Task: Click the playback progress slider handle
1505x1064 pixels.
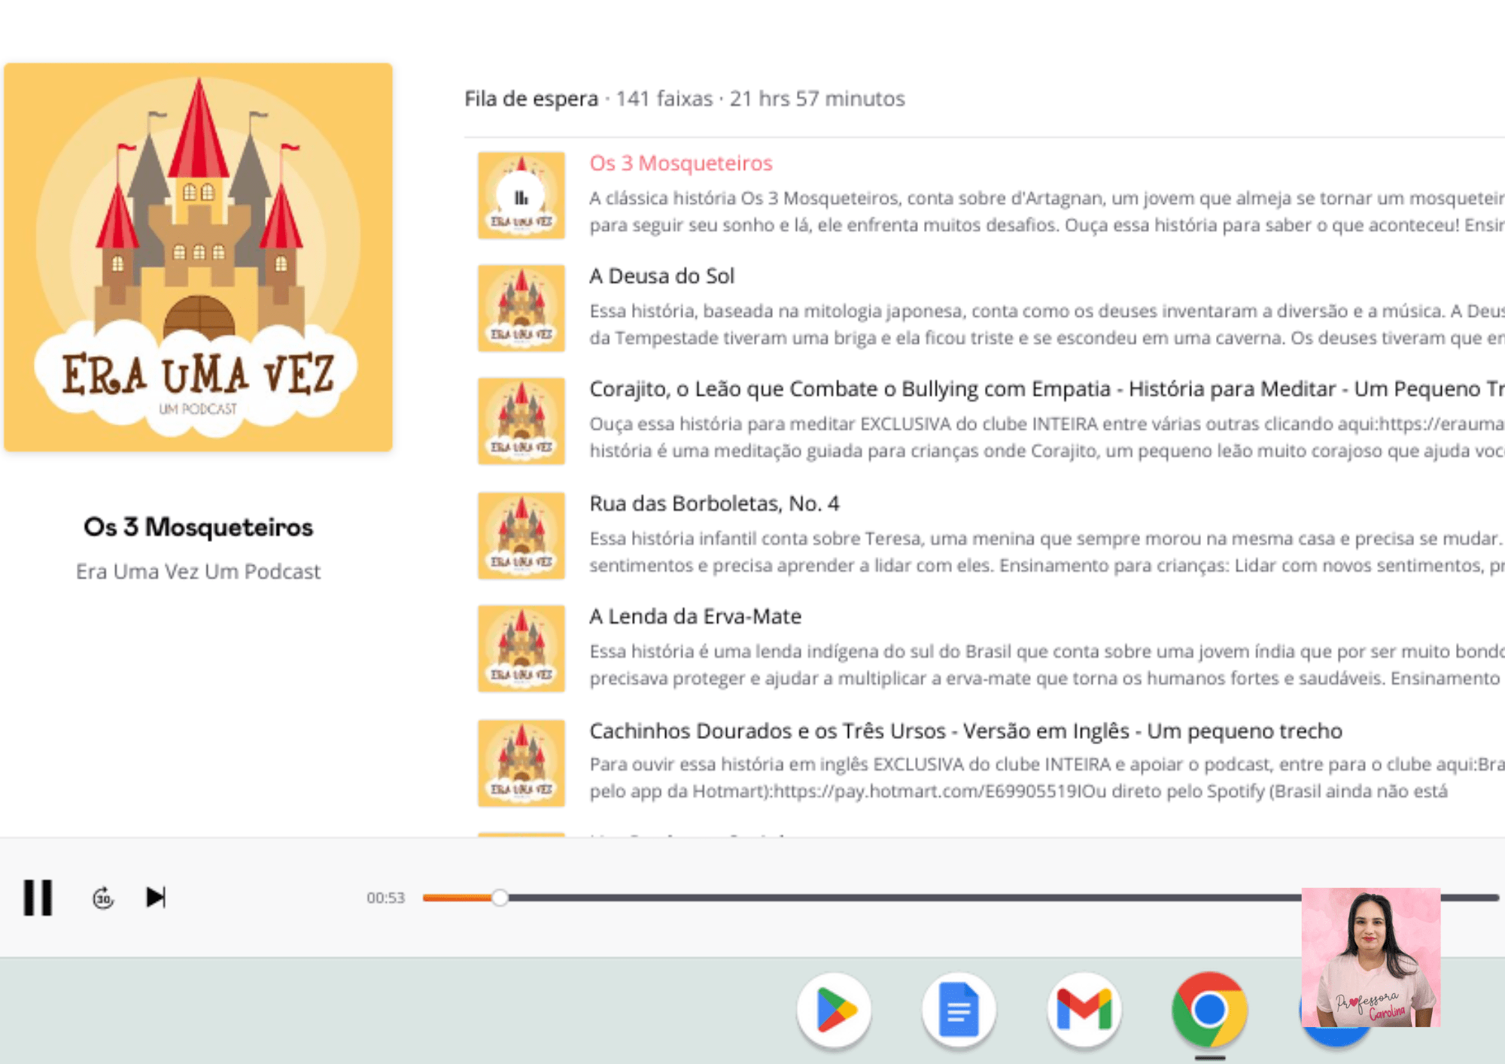Action: [500, 897]
